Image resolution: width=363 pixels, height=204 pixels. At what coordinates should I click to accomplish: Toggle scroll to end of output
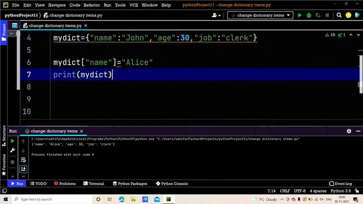coord(23,169)
